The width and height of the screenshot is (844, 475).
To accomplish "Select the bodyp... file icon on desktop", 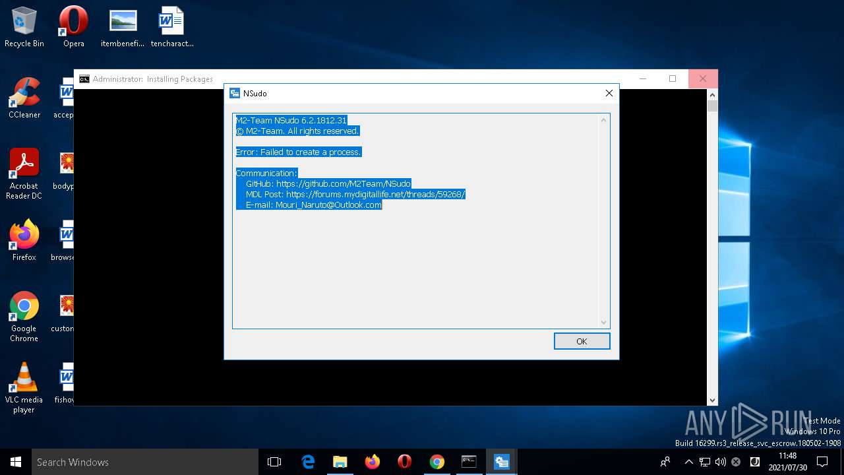I will pos(64,170).
